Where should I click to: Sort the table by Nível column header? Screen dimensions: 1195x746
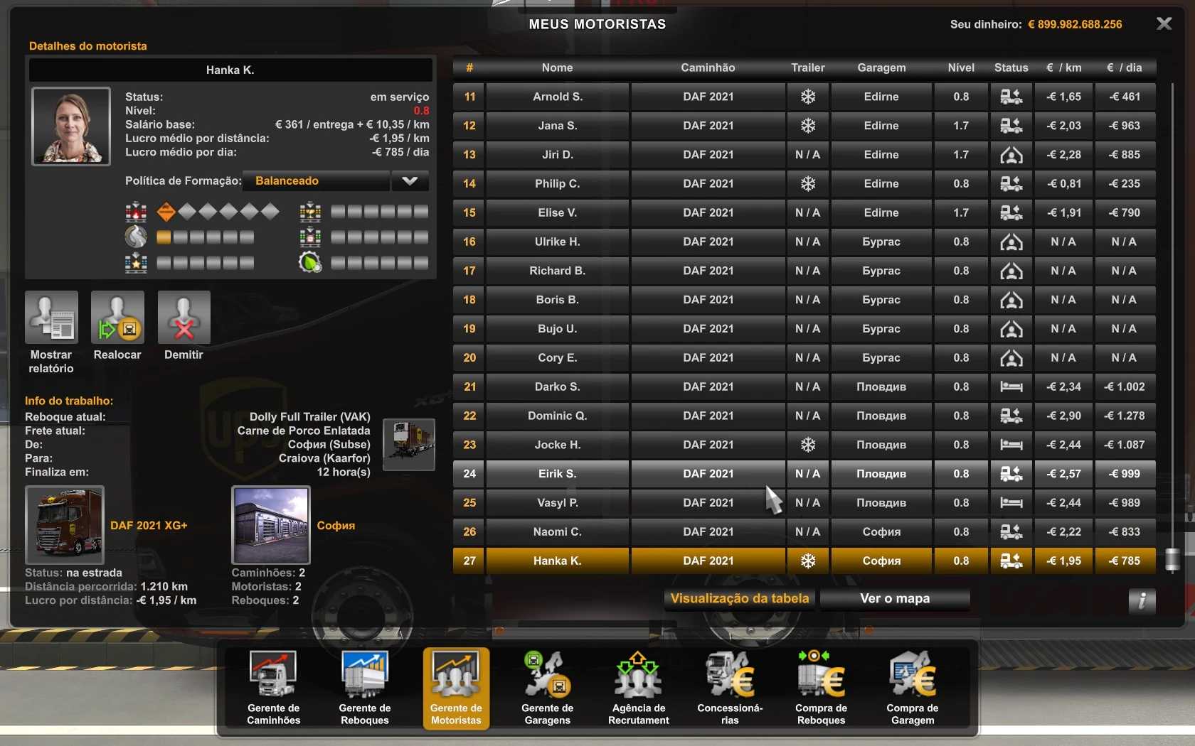coord(961,68)
